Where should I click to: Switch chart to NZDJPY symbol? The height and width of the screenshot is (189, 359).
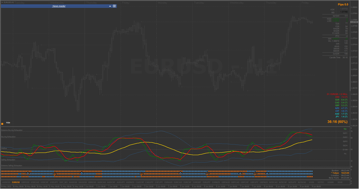coord(293,182)
